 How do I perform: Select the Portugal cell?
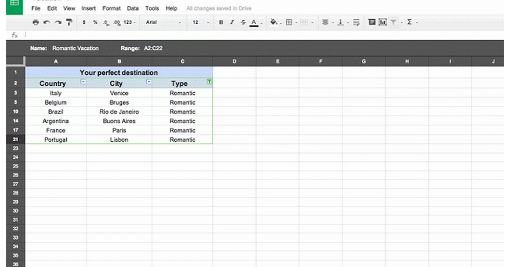tap(56, 140)
